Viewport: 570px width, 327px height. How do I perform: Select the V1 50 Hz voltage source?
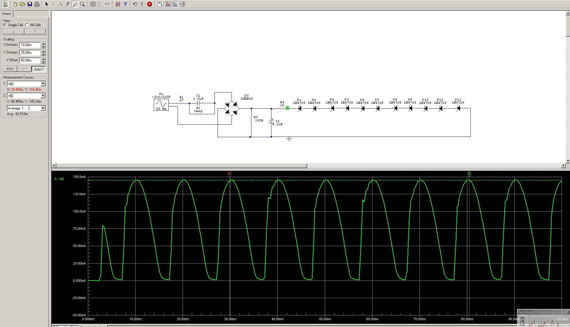click(161, 105)
